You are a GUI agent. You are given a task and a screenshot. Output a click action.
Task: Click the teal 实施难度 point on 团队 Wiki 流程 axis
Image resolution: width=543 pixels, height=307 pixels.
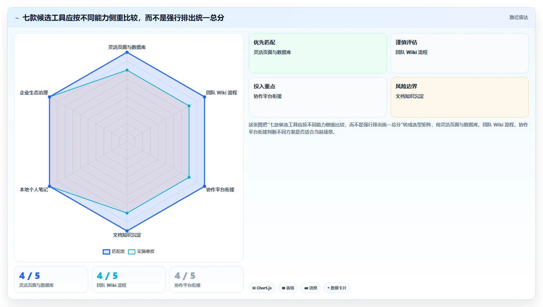point(189,106)
